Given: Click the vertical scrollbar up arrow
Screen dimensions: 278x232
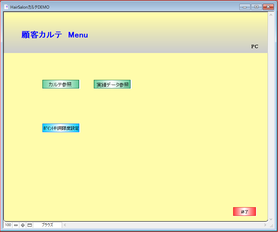Looking at the screenshot, I should click(x=271, y=15).
